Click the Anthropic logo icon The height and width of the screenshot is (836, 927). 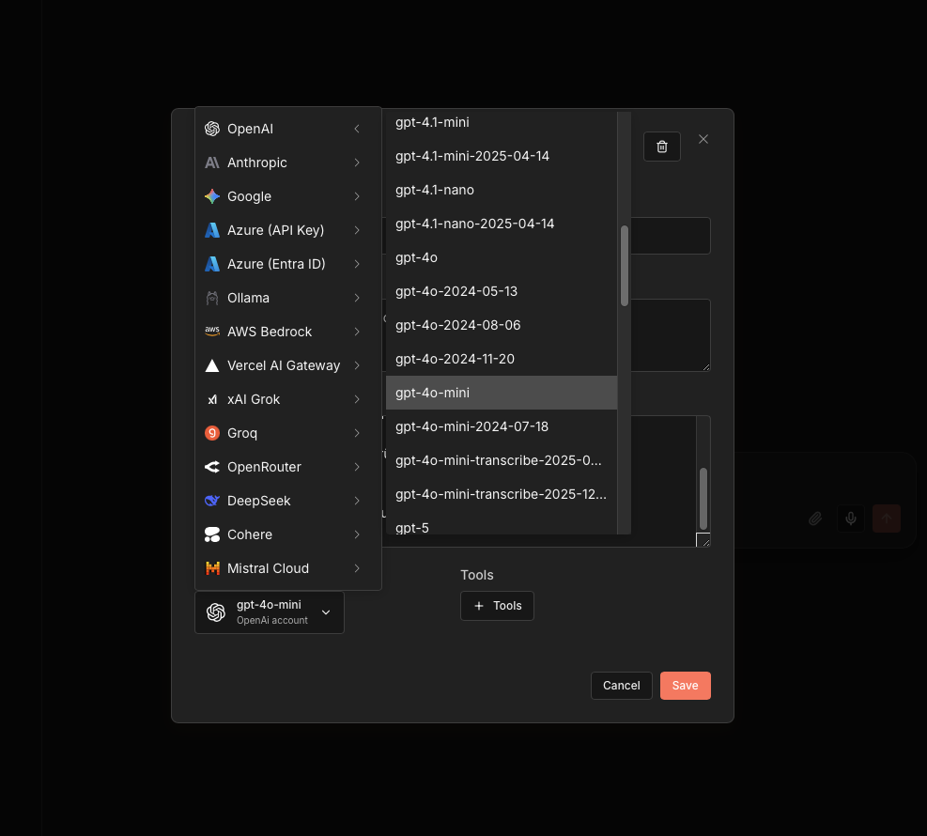212,163
